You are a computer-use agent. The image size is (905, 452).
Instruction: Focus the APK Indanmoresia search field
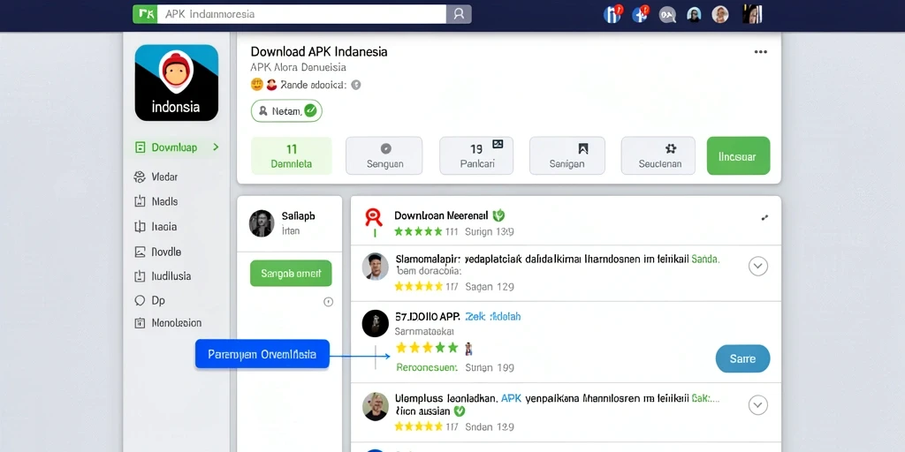tap(301, 14)
